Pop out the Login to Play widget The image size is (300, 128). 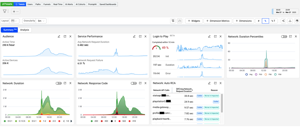click(x=215, y=37)
